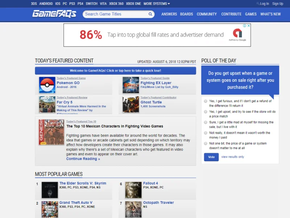Select 'Not really' poll radio button
This screenshot has width=290, height=218.
pos(206,133)
